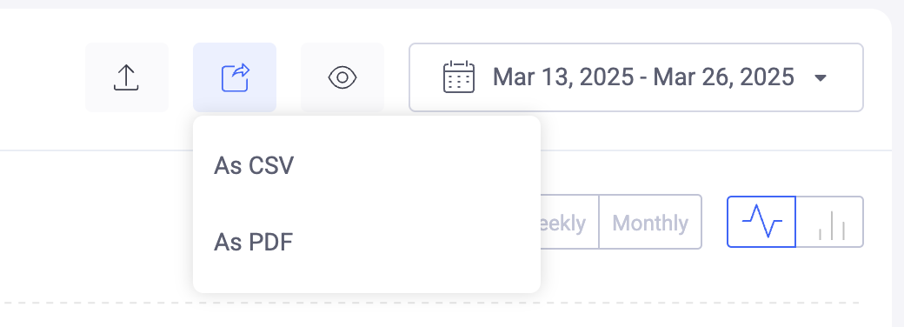Click the gray vertical bars icon
Image resolution: width=904 pixels, height=327 pixels.
(x=831, y=225)
